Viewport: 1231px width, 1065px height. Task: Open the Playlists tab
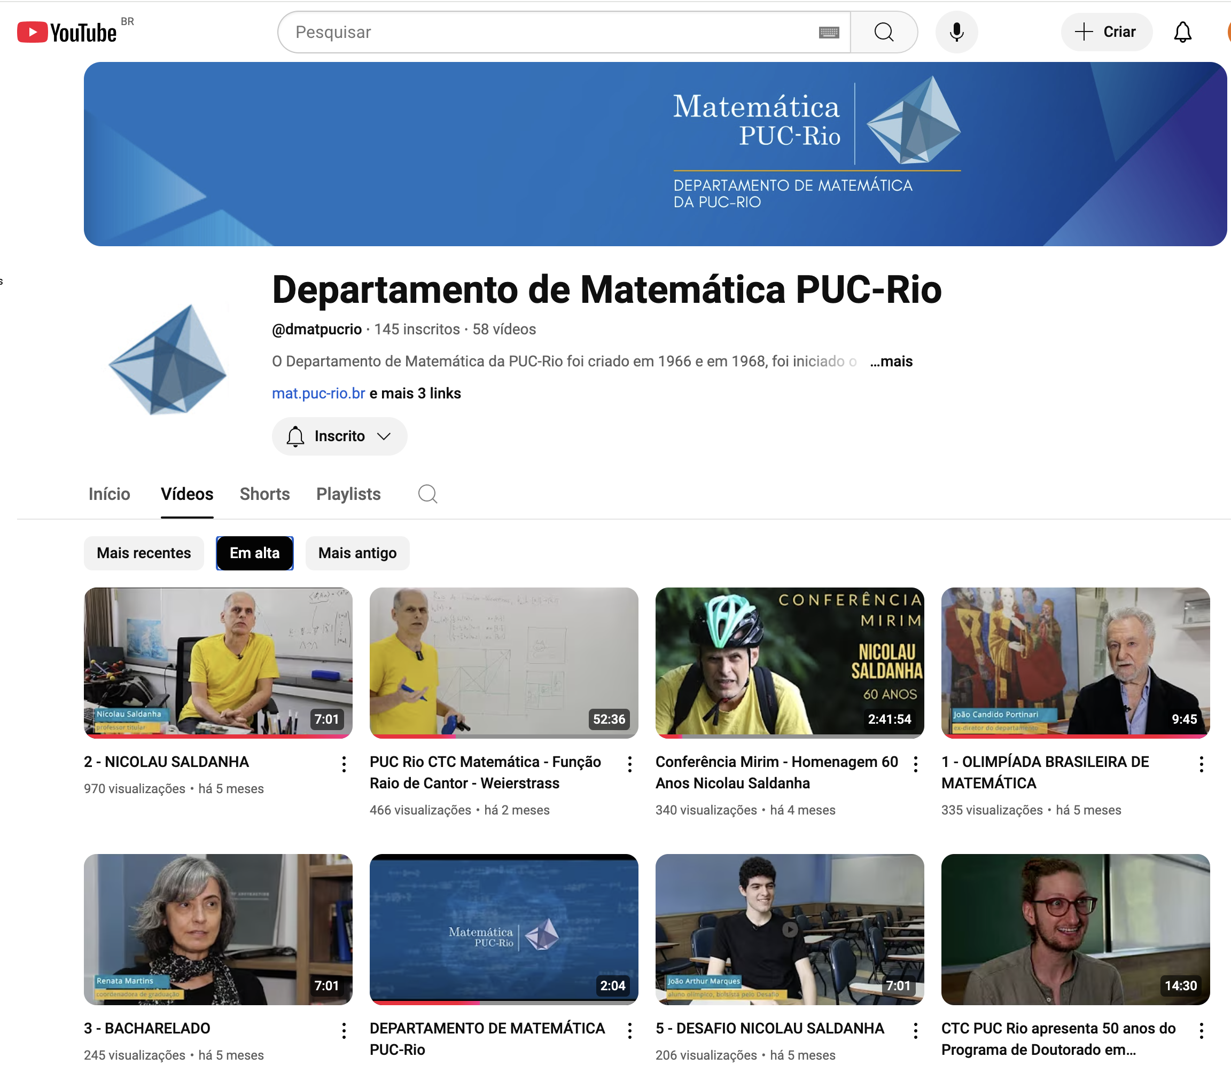tap(348, 494)
